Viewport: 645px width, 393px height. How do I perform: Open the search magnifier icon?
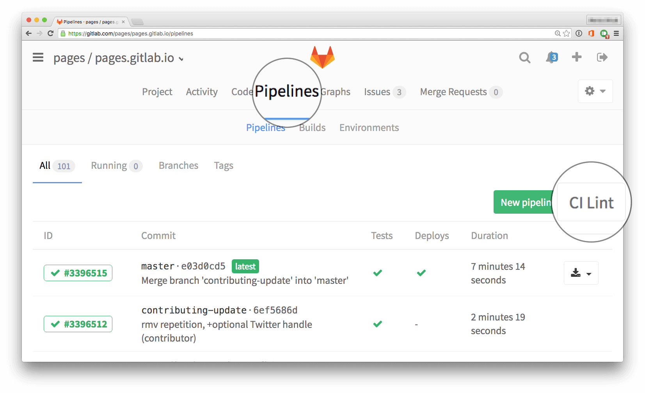524,58
